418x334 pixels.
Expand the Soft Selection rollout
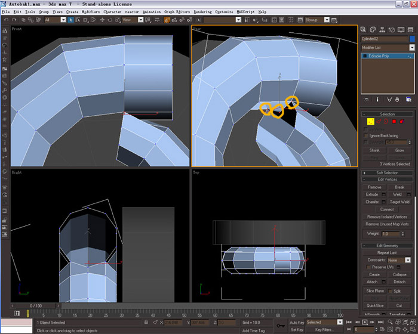pos(387,173)
